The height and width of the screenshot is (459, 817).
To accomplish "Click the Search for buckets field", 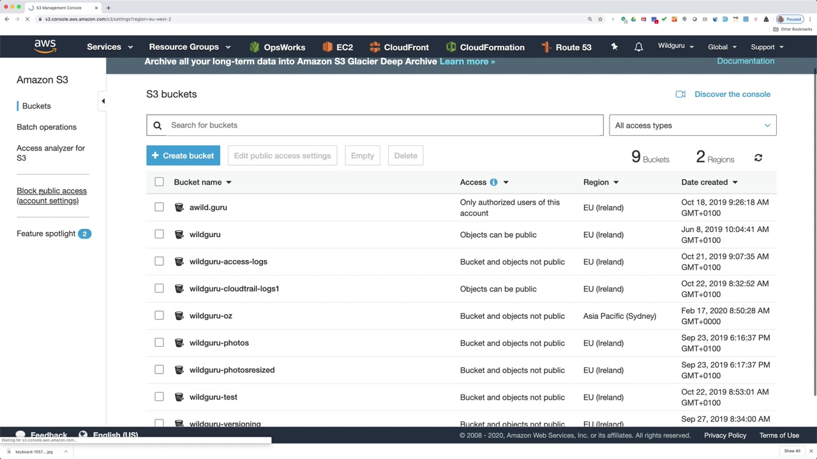I will pos(375,126).
